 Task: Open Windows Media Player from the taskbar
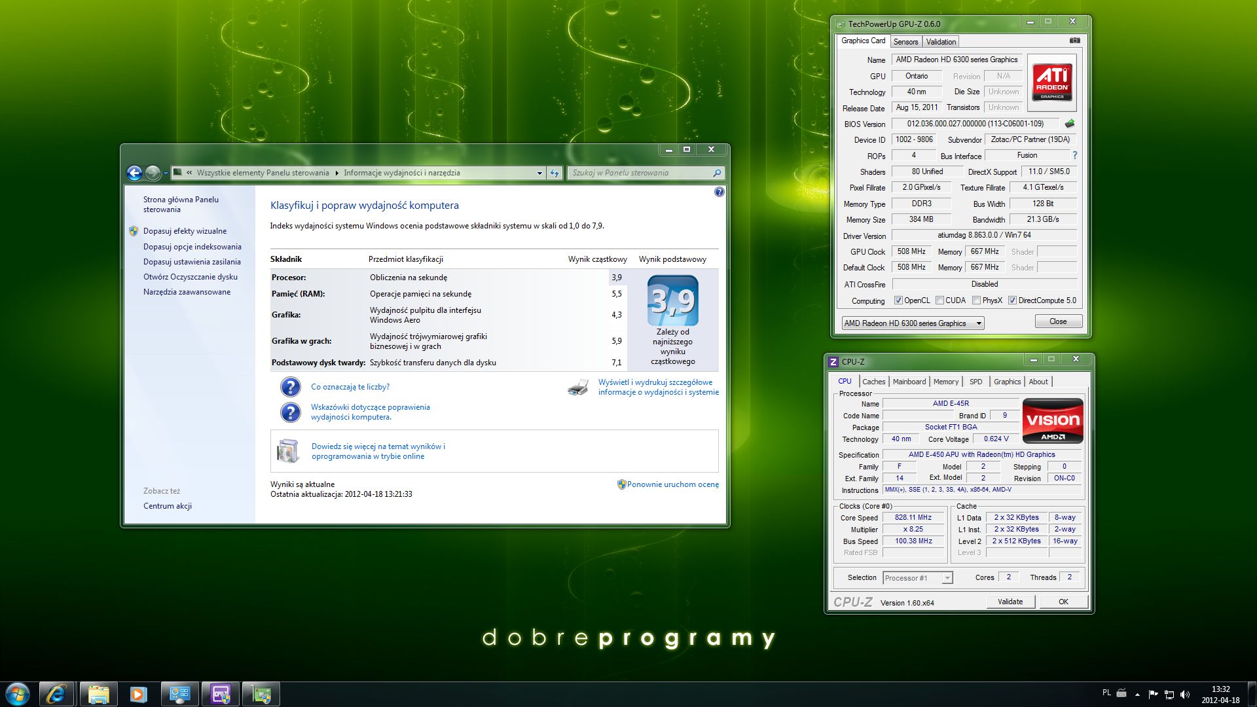click(138, 694)
